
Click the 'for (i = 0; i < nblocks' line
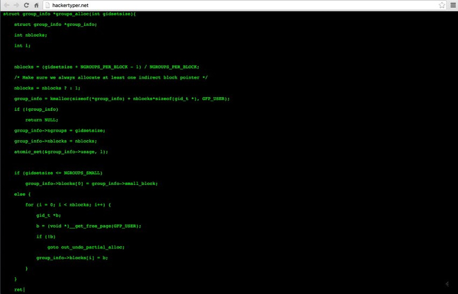pos(68,205)
